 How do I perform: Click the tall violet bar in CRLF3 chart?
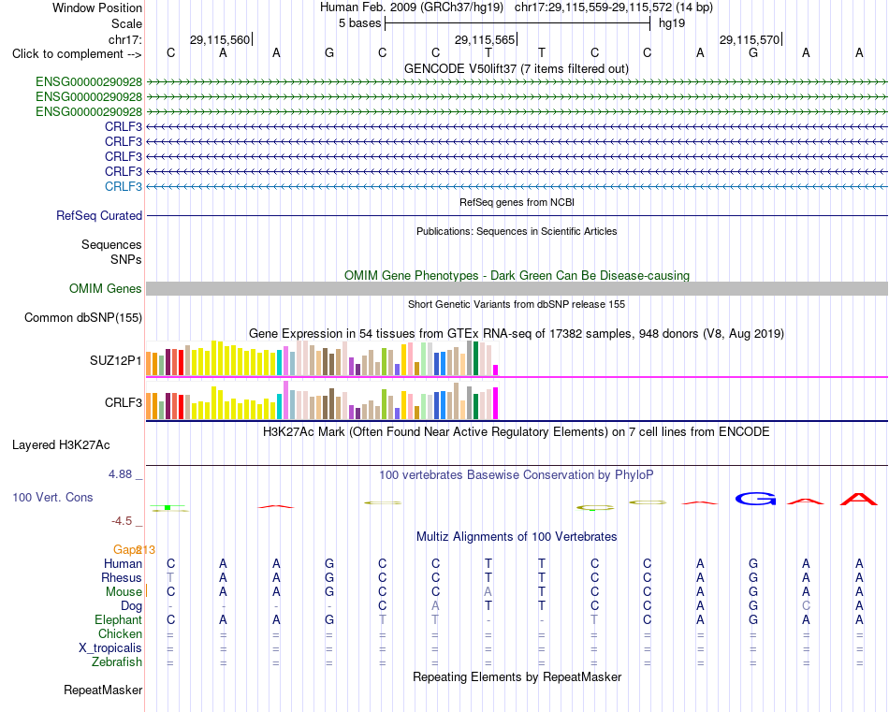click(x=285, y=400)
